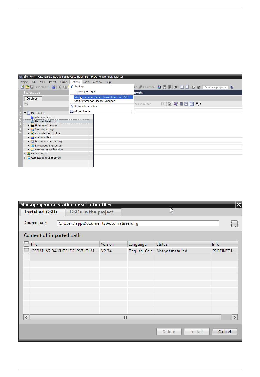Click the Open project folder icon
The width and height of the screenshot is (260, 377).
click(27, 87)
